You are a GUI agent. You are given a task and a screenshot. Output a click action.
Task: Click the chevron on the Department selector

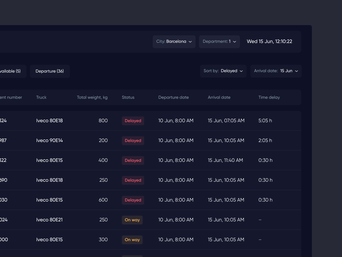[x=235, y=42]
